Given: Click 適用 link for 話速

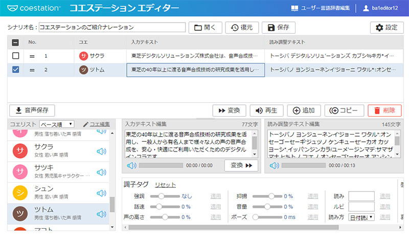Looking at the screenshot, I should (216, 207).
